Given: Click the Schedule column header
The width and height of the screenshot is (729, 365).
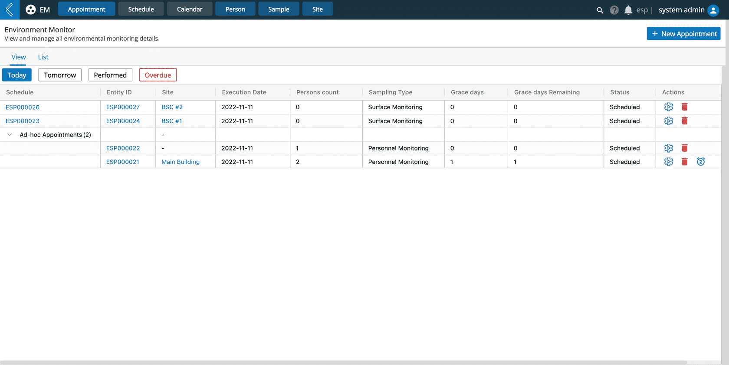Looking at the screenshot, I should (x=20, y=92).
